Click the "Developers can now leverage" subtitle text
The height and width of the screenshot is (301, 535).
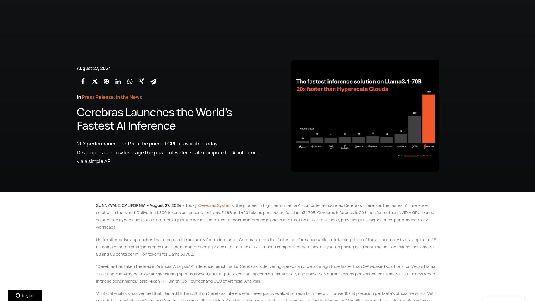[x=168, y=157]
